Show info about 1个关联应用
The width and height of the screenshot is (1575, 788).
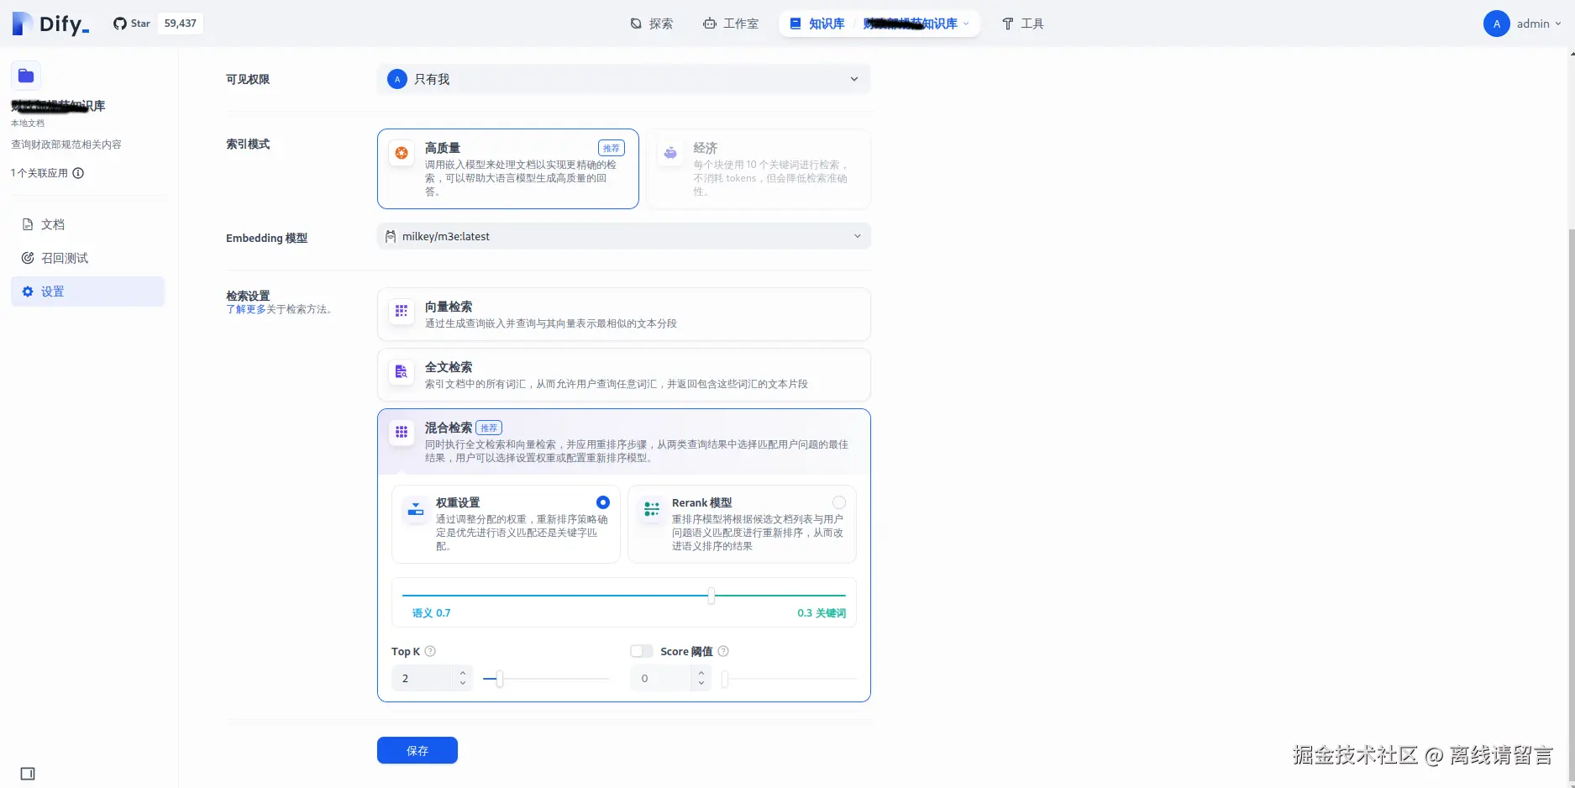[78, 173]
